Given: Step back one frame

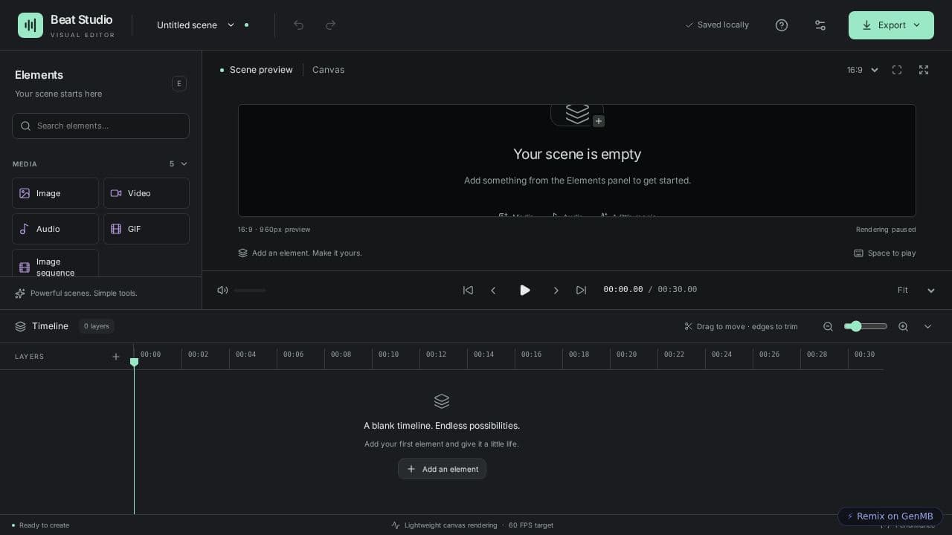Looking at the screenshot, I should click(493, 290).
